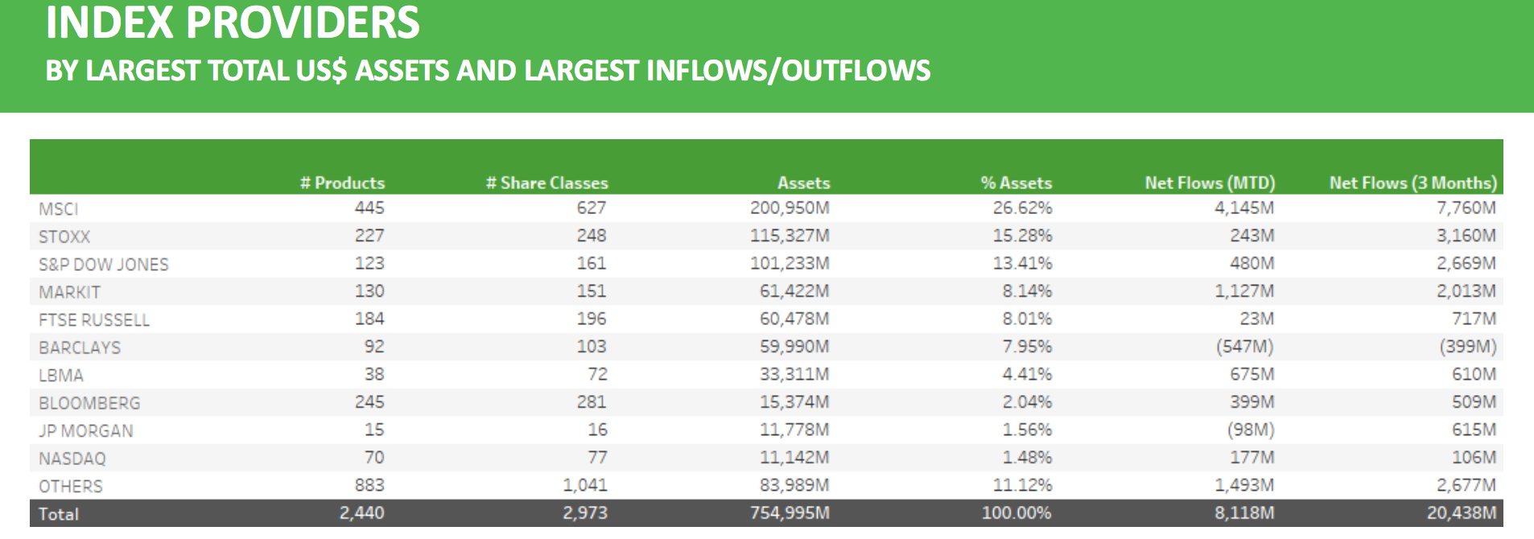Click Barclays negative MTD flows (547M)
This screenshot has width=1534, height=539.
(1245, 347)
